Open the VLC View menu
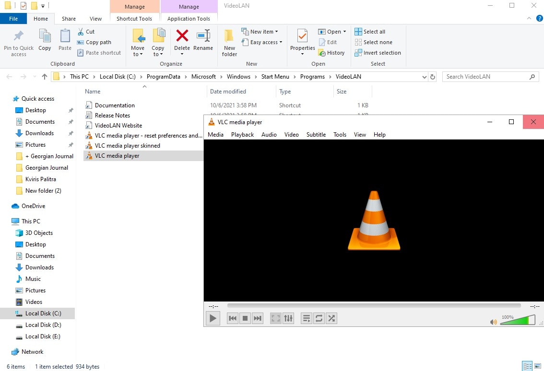Viewport: 544px width, 371px height. click(x=360, y=135)
